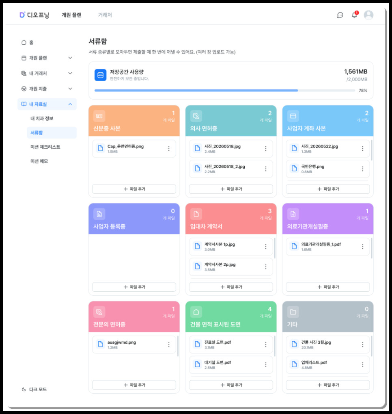Add a file to 의료기관개설필증
The image size is (392, 414).
point(328,287)
